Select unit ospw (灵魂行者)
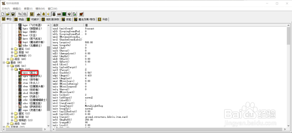This screenshot has height=133, width=292. 32,110
